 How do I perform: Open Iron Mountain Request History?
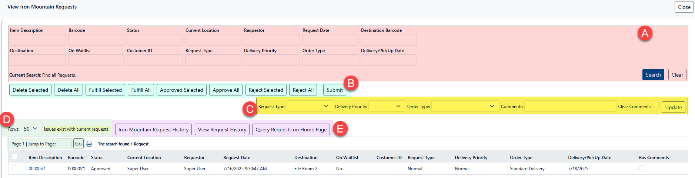[153, 130]
